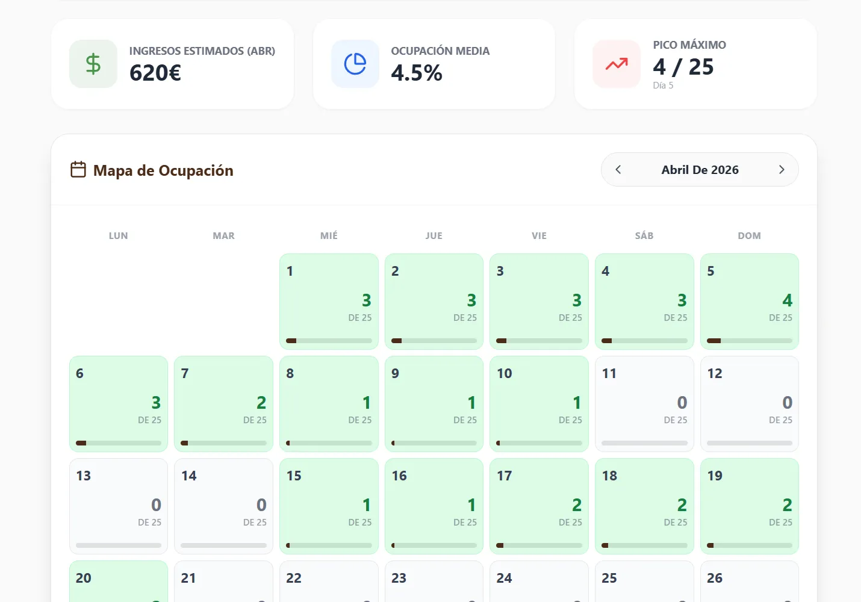
Task: Choose day 11 with zero occupancy
Action: pos(644,403)
